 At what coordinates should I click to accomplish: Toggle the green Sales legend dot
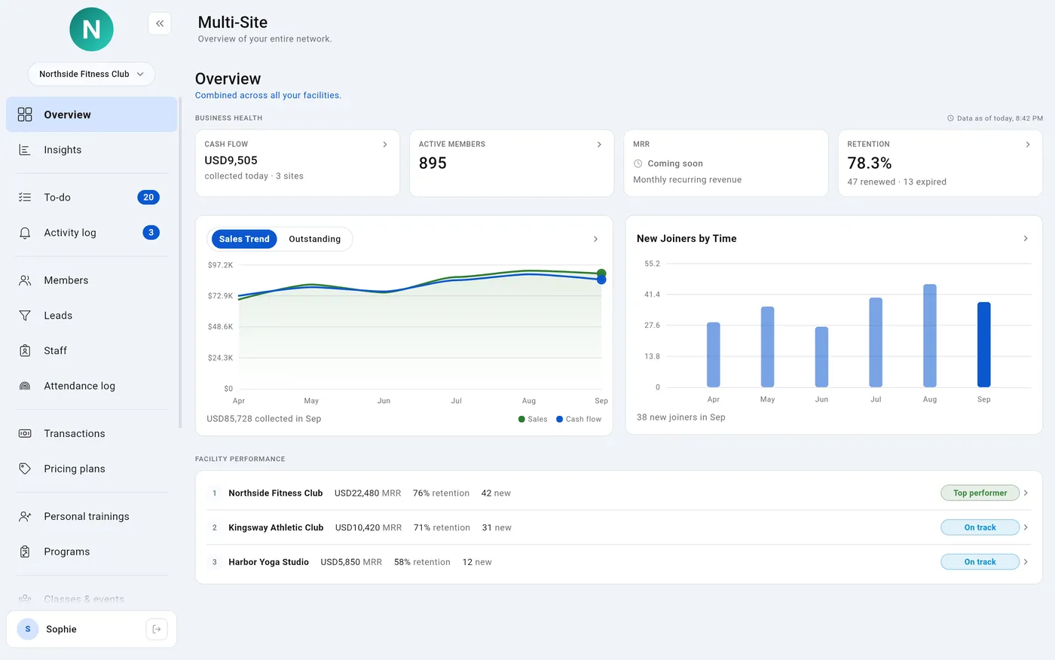[521, 419]
